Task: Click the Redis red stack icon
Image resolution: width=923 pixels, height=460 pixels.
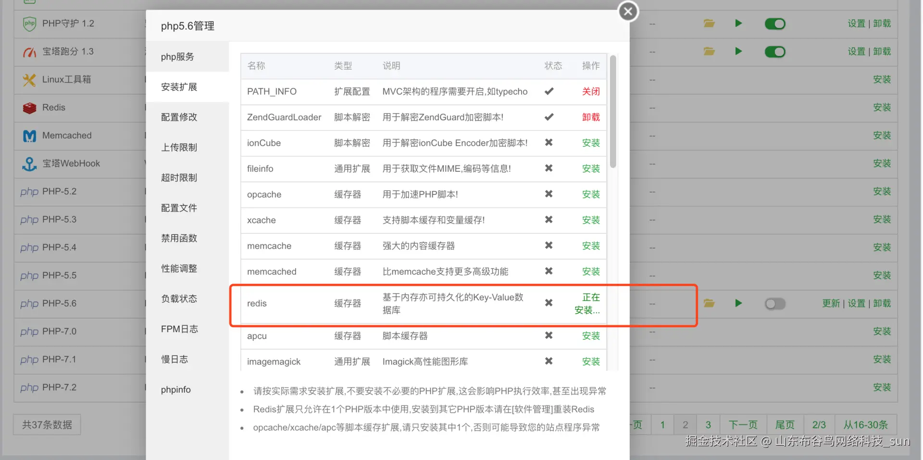Action: 29,108
